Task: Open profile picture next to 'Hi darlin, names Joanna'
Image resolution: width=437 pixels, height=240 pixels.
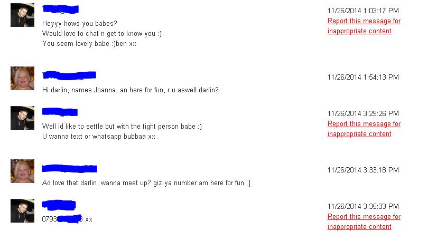Action: click(22, 78)
